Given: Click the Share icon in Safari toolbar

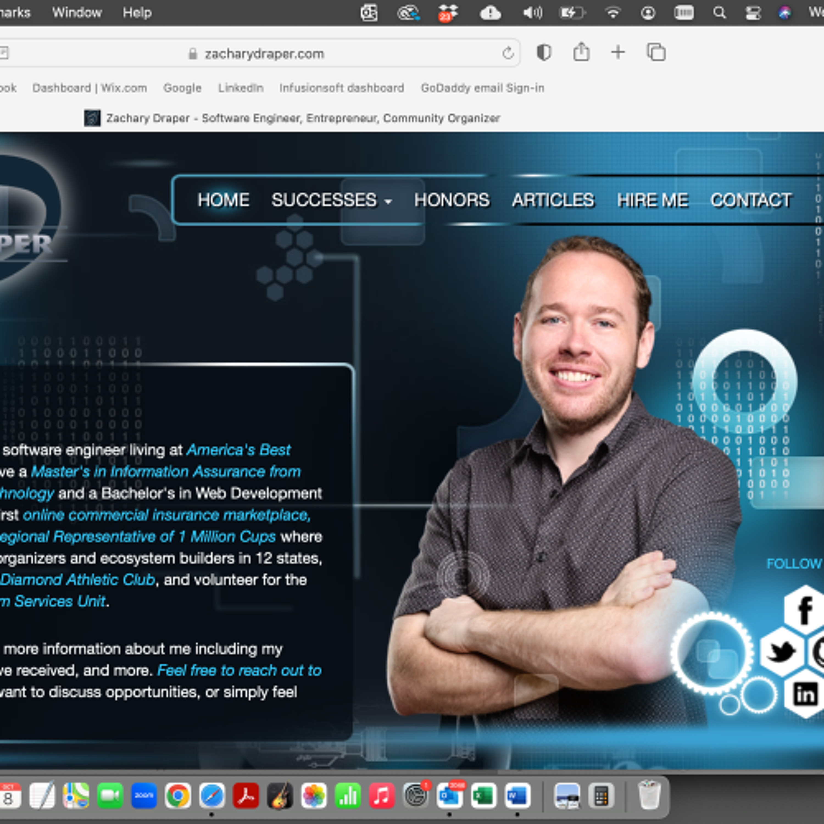Looking at the screenshot, I should tap(581, 52).
